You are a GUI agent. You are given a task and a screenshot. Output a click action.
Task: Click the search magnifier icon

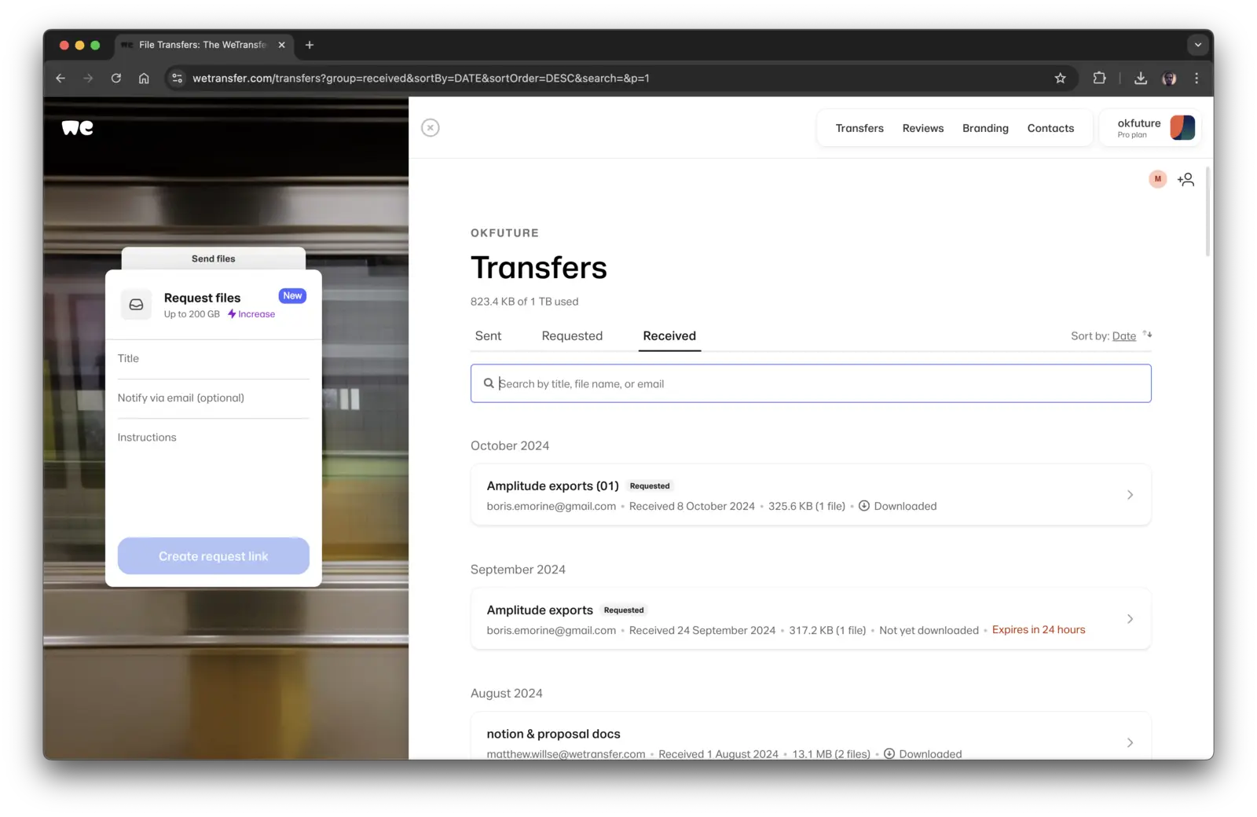coord(489,383)
